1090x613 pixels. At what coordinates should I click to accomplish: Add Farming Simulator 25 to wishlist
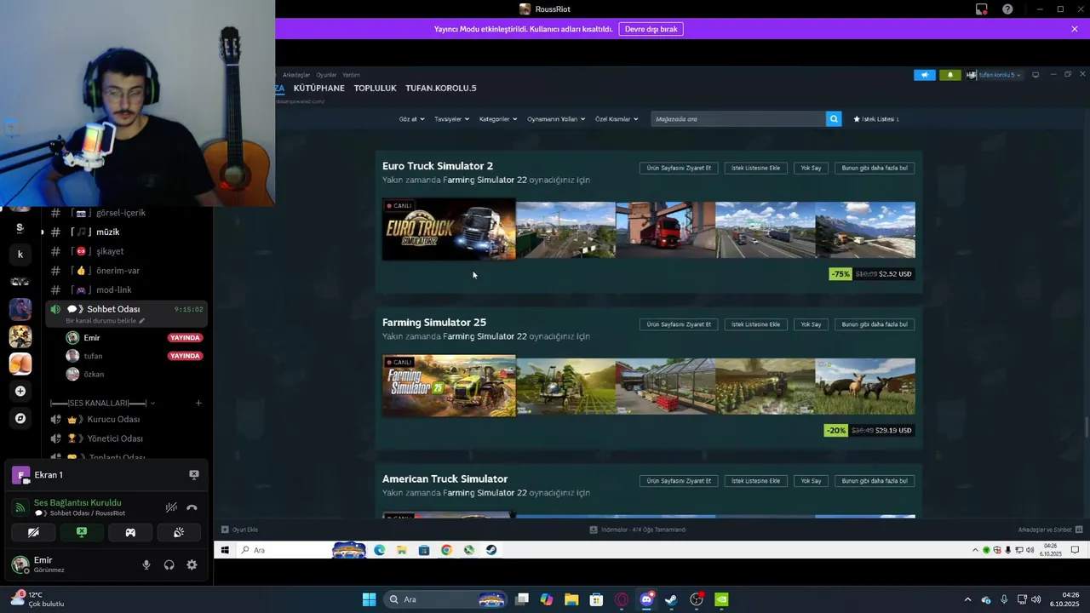tap(755, 324)
